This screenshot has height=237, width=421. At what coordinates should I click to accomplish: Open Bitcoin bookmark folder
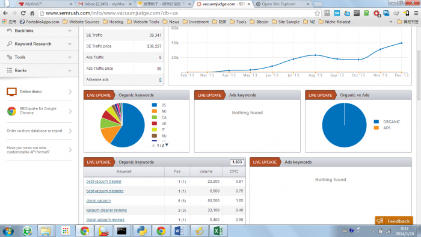pyautogui.click(x=259, y=22)
